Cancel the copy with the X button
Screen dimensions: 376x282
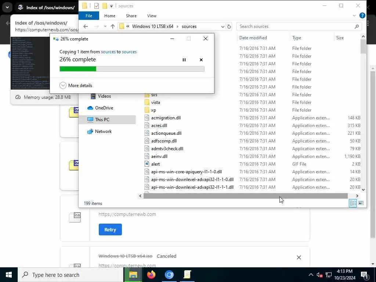pyautogui.click(x=201, y=60)
